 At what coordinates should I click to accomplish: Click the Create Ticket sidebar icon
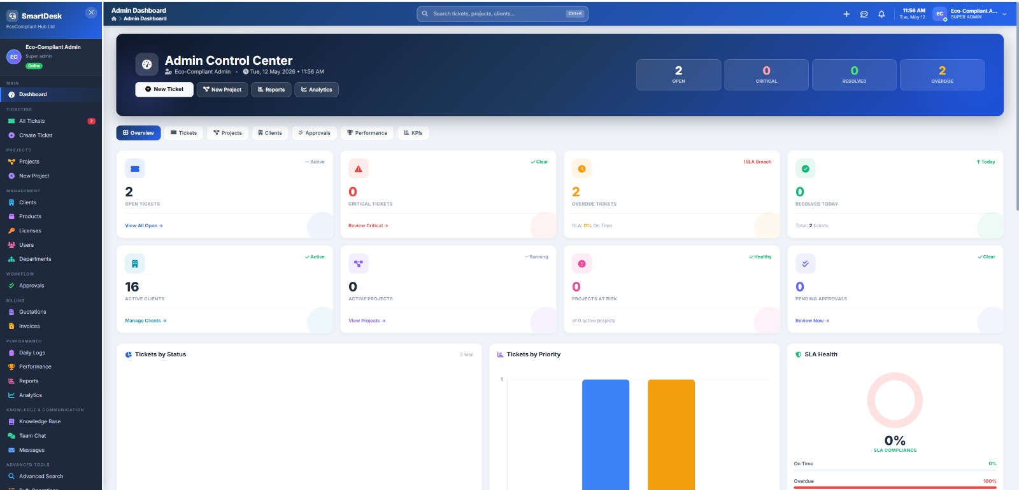(x=11, y=136)
